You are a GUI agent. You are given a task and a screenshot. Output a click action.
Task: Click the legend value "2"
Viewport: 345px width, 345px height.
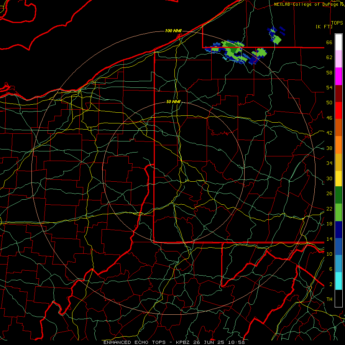point(330,284)
